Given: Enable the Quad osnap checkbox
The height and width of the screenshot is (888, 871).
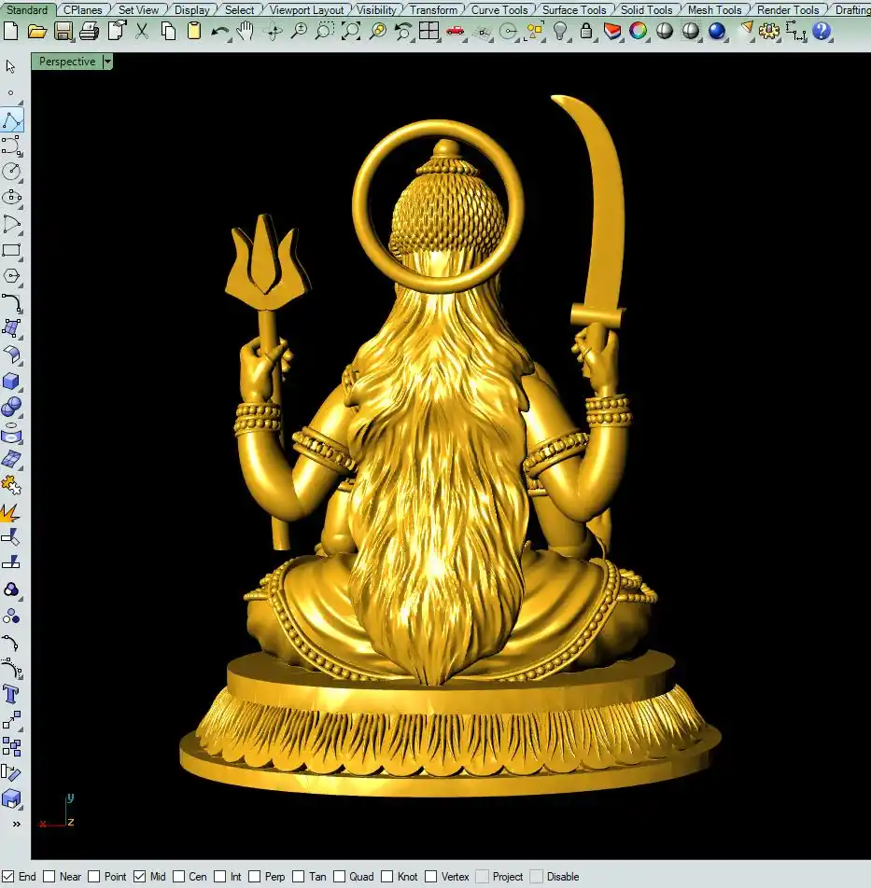Looking at the screenshot, I should coord(340,877).
